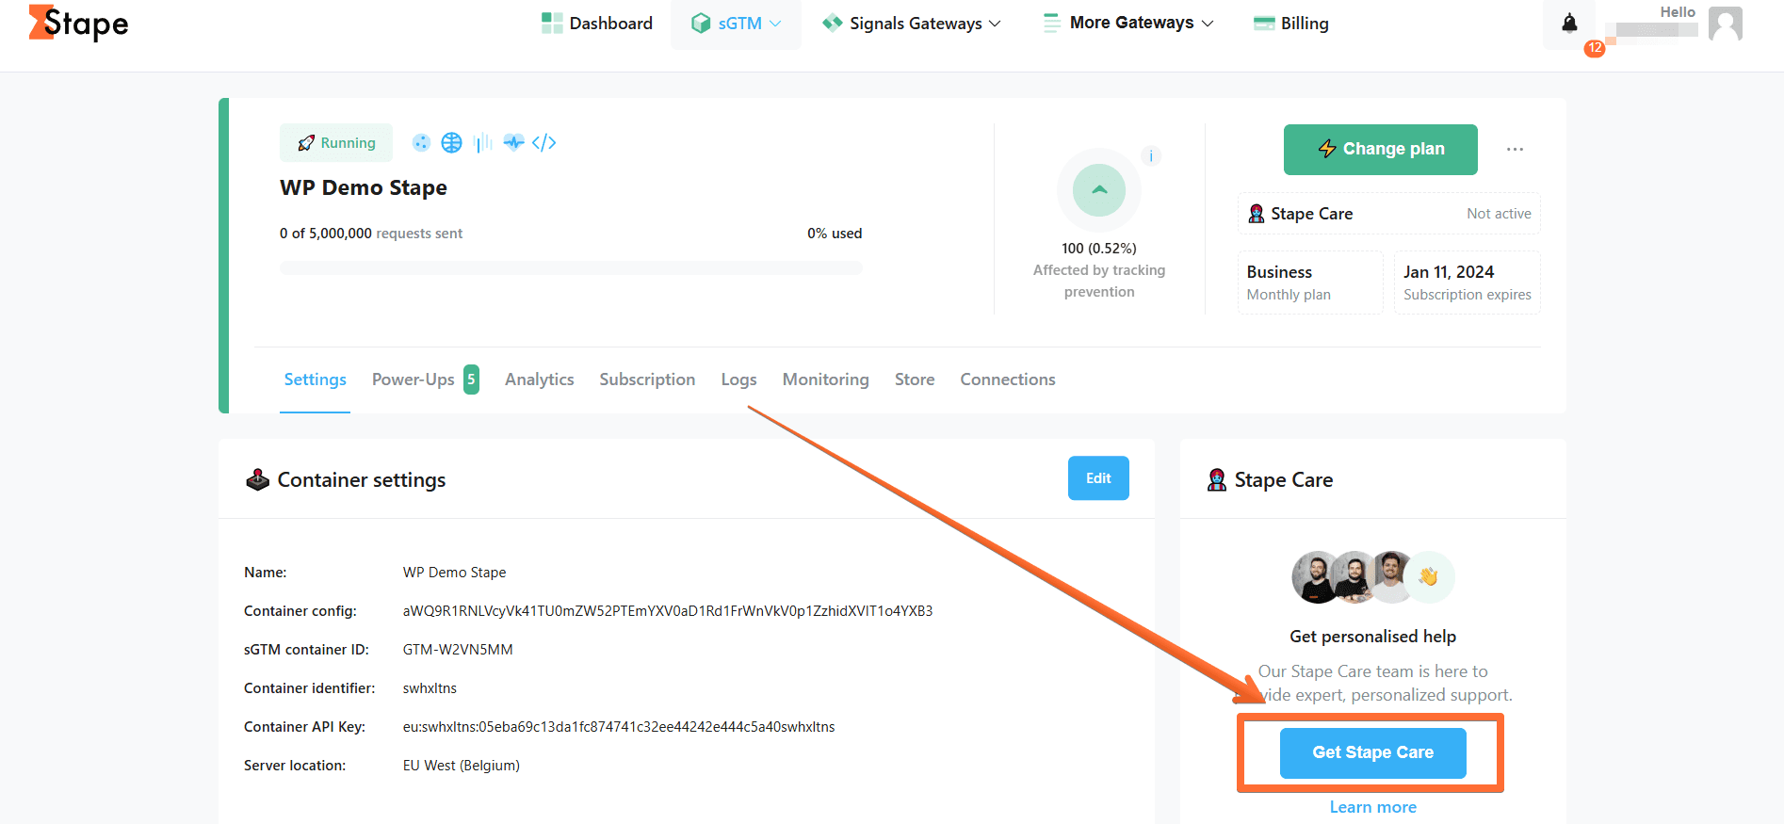1784x824 pixels.
Task: View the Logs tab
Action: point(738,380)
